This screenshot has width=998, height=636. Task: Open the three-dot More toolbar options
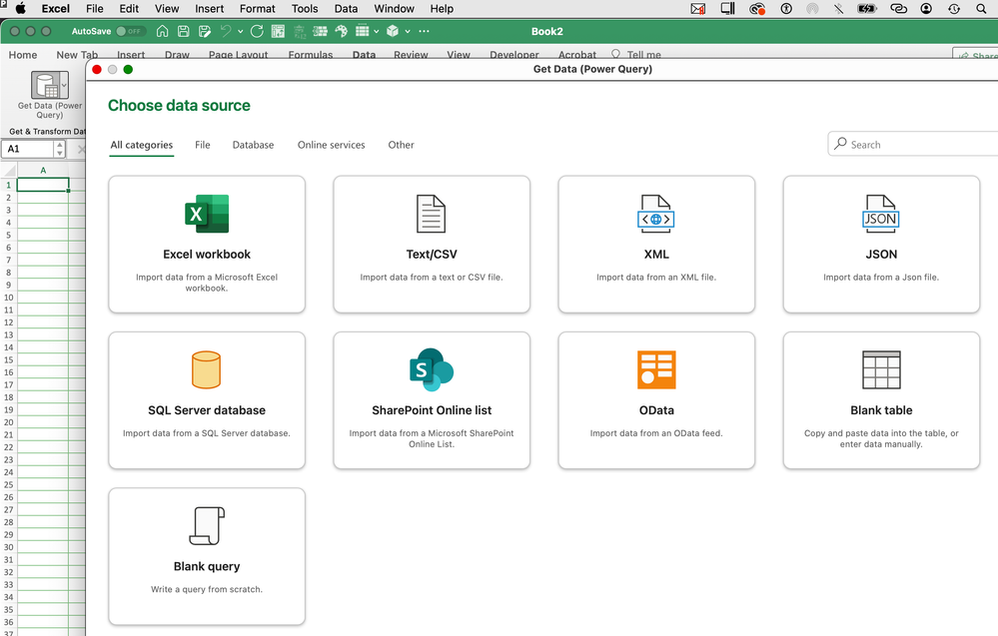coord(424,31)
